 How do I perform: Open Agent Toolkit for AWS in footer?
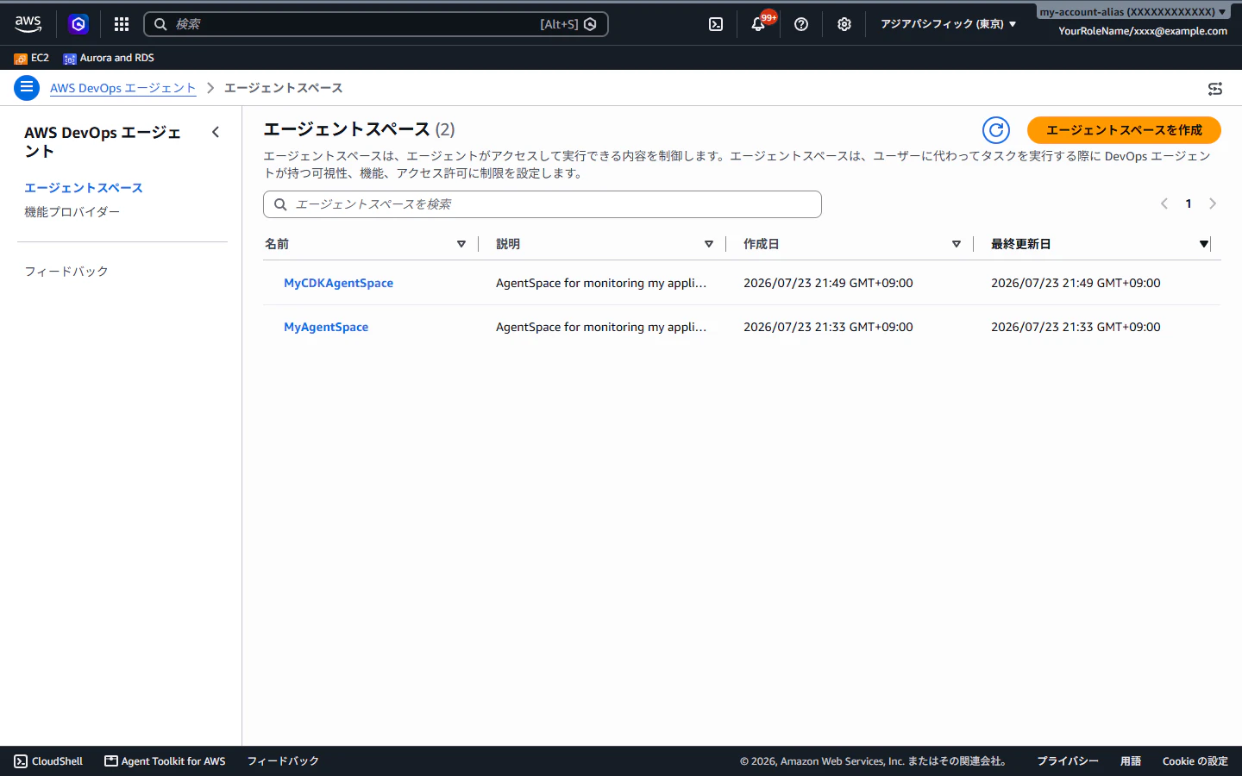coord(165,761)
